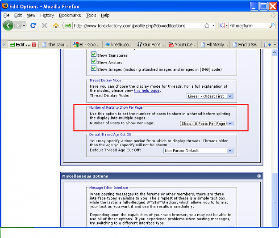Open the History menu
279x238 pixels.
click(47, 16)
